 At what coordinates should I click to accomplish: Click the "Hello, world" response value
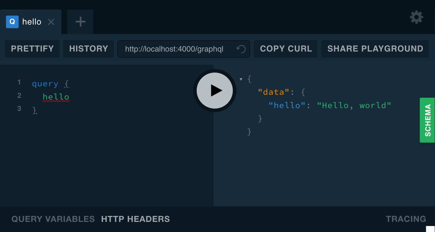[x=354, y=106]
